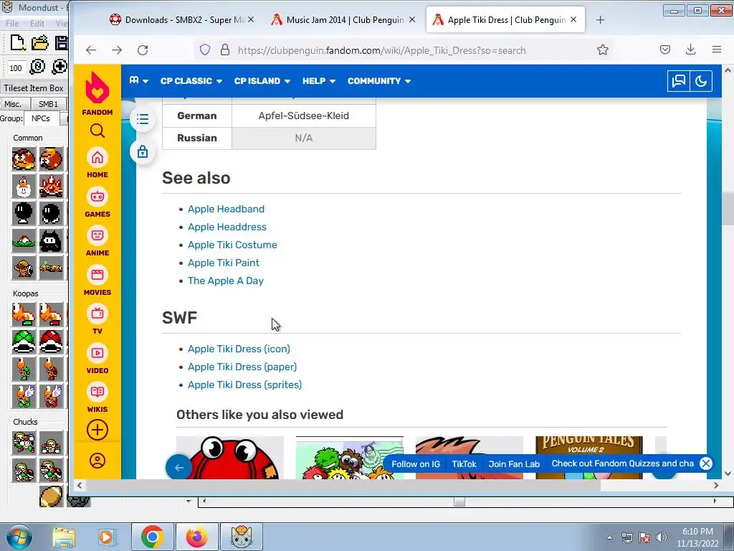Expand the COMMUNITY dropdown menu
The height and width of the screenshot is (551, 734).
[x=379, y=81]
